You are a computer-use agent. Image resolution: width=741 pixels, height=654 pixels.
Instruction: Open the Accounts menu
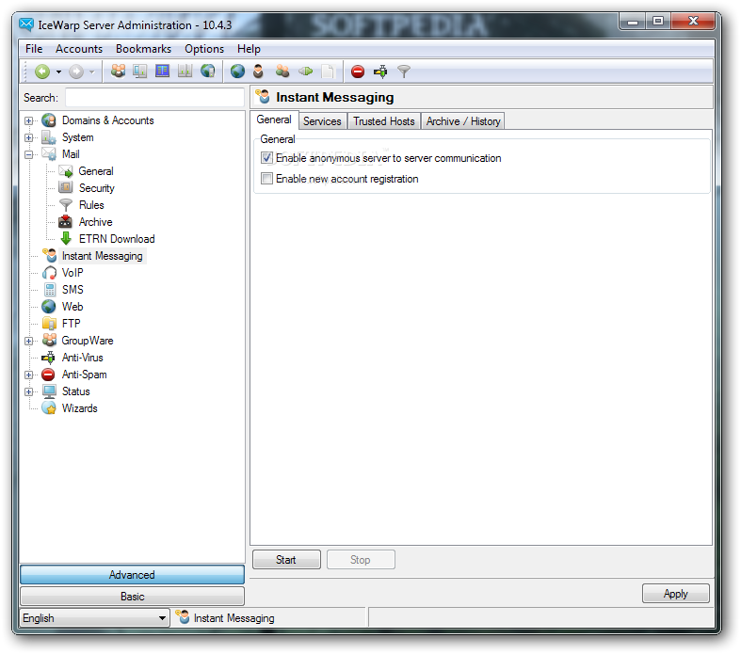pos(79,49)
